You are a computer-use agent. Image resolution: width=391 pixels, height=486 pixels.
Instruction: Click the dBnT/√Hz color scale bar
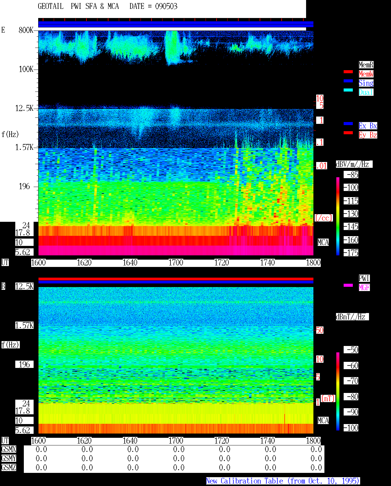(338, 391)
